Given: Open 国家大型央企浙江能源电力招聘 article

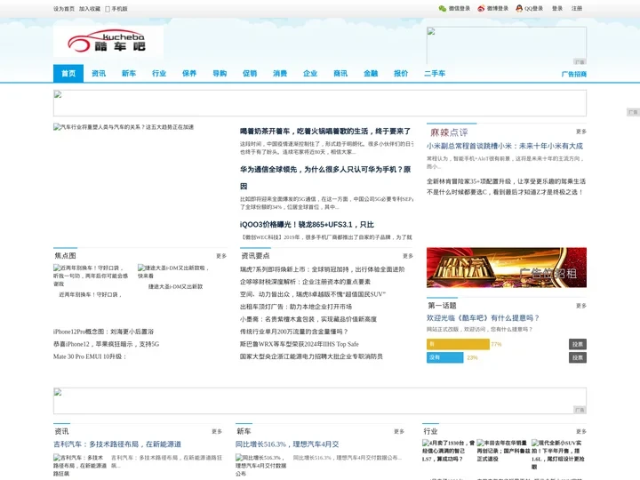Looking at the screenshot, I should [311, 356].
